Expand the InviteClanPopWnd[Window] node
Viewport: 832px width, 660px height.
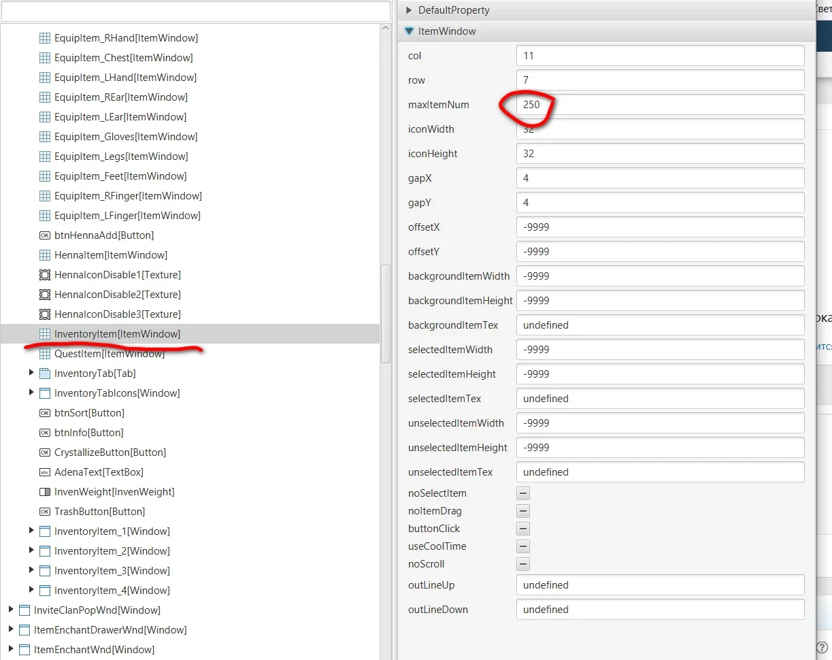click(x=11, y=610)
